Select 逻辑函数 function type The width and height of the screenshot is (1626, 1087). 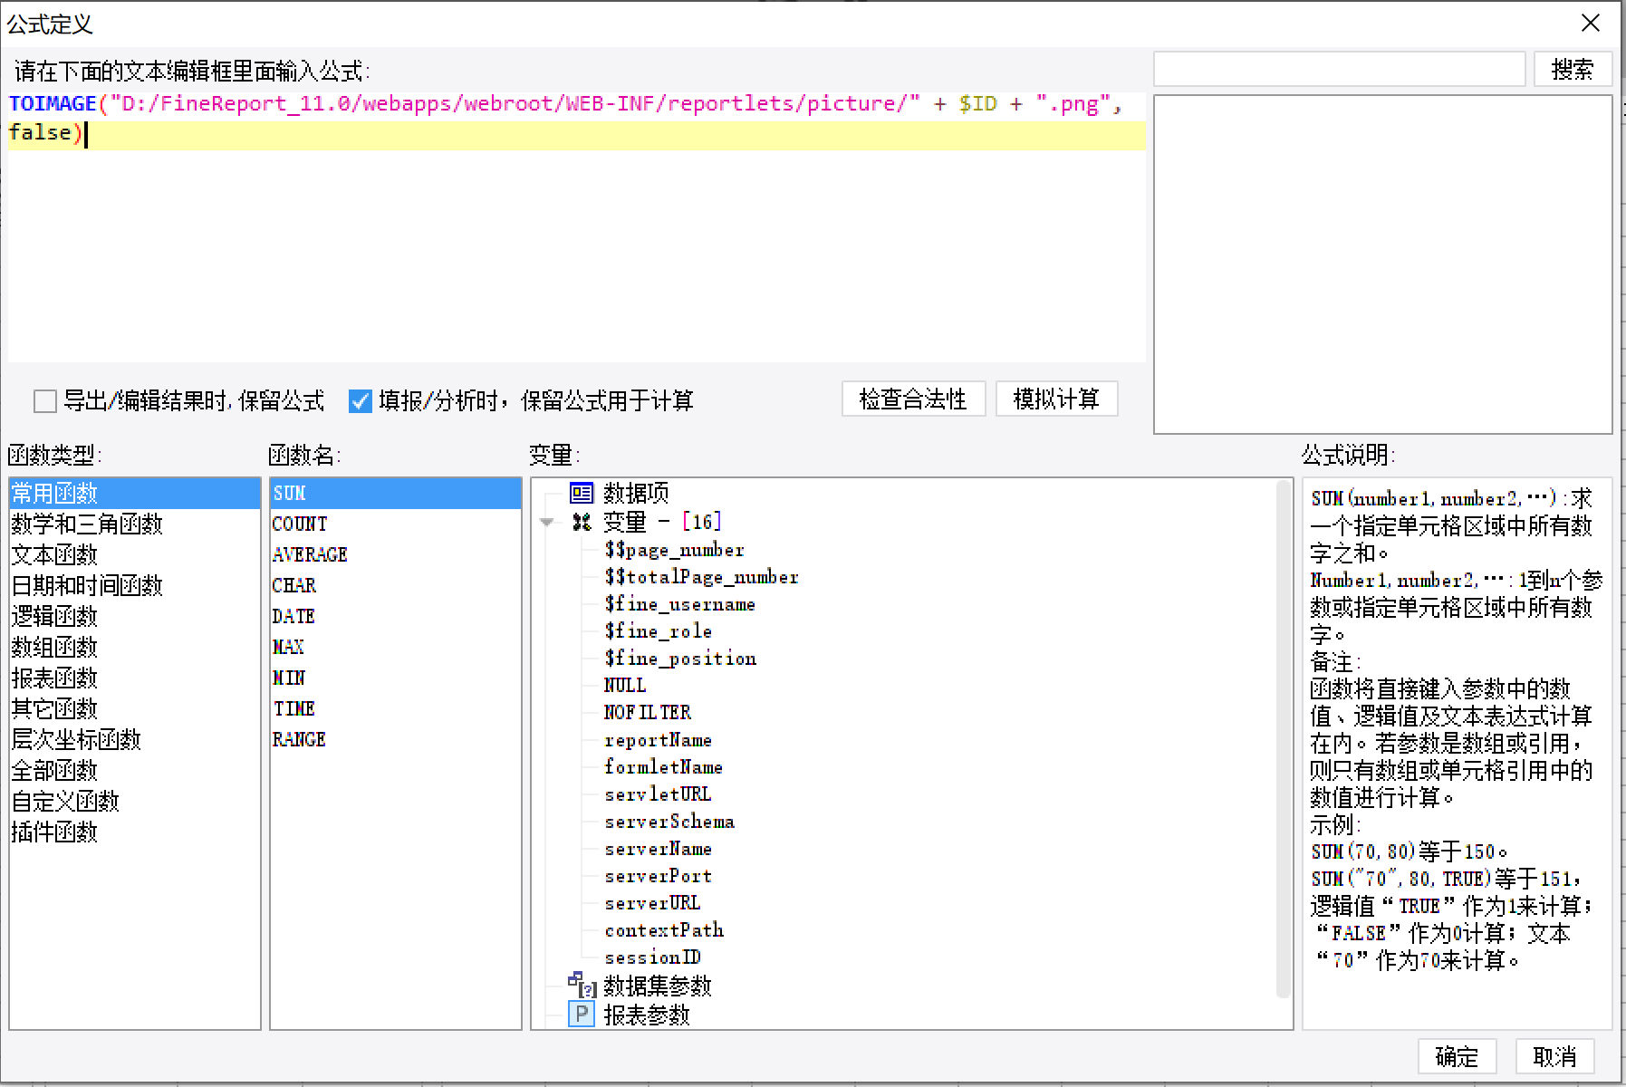pyautogui.click(x=135, y=617)
